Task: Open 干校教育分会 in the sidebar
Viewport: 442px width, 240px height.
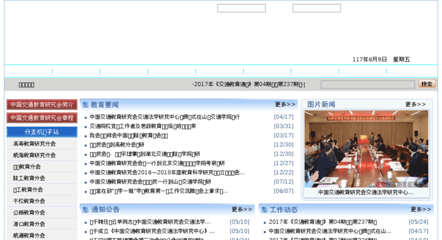Action: 29,201
